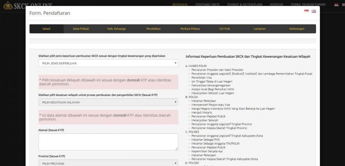
Task: Open the Keterangan tab
Action: coord(297,29)
